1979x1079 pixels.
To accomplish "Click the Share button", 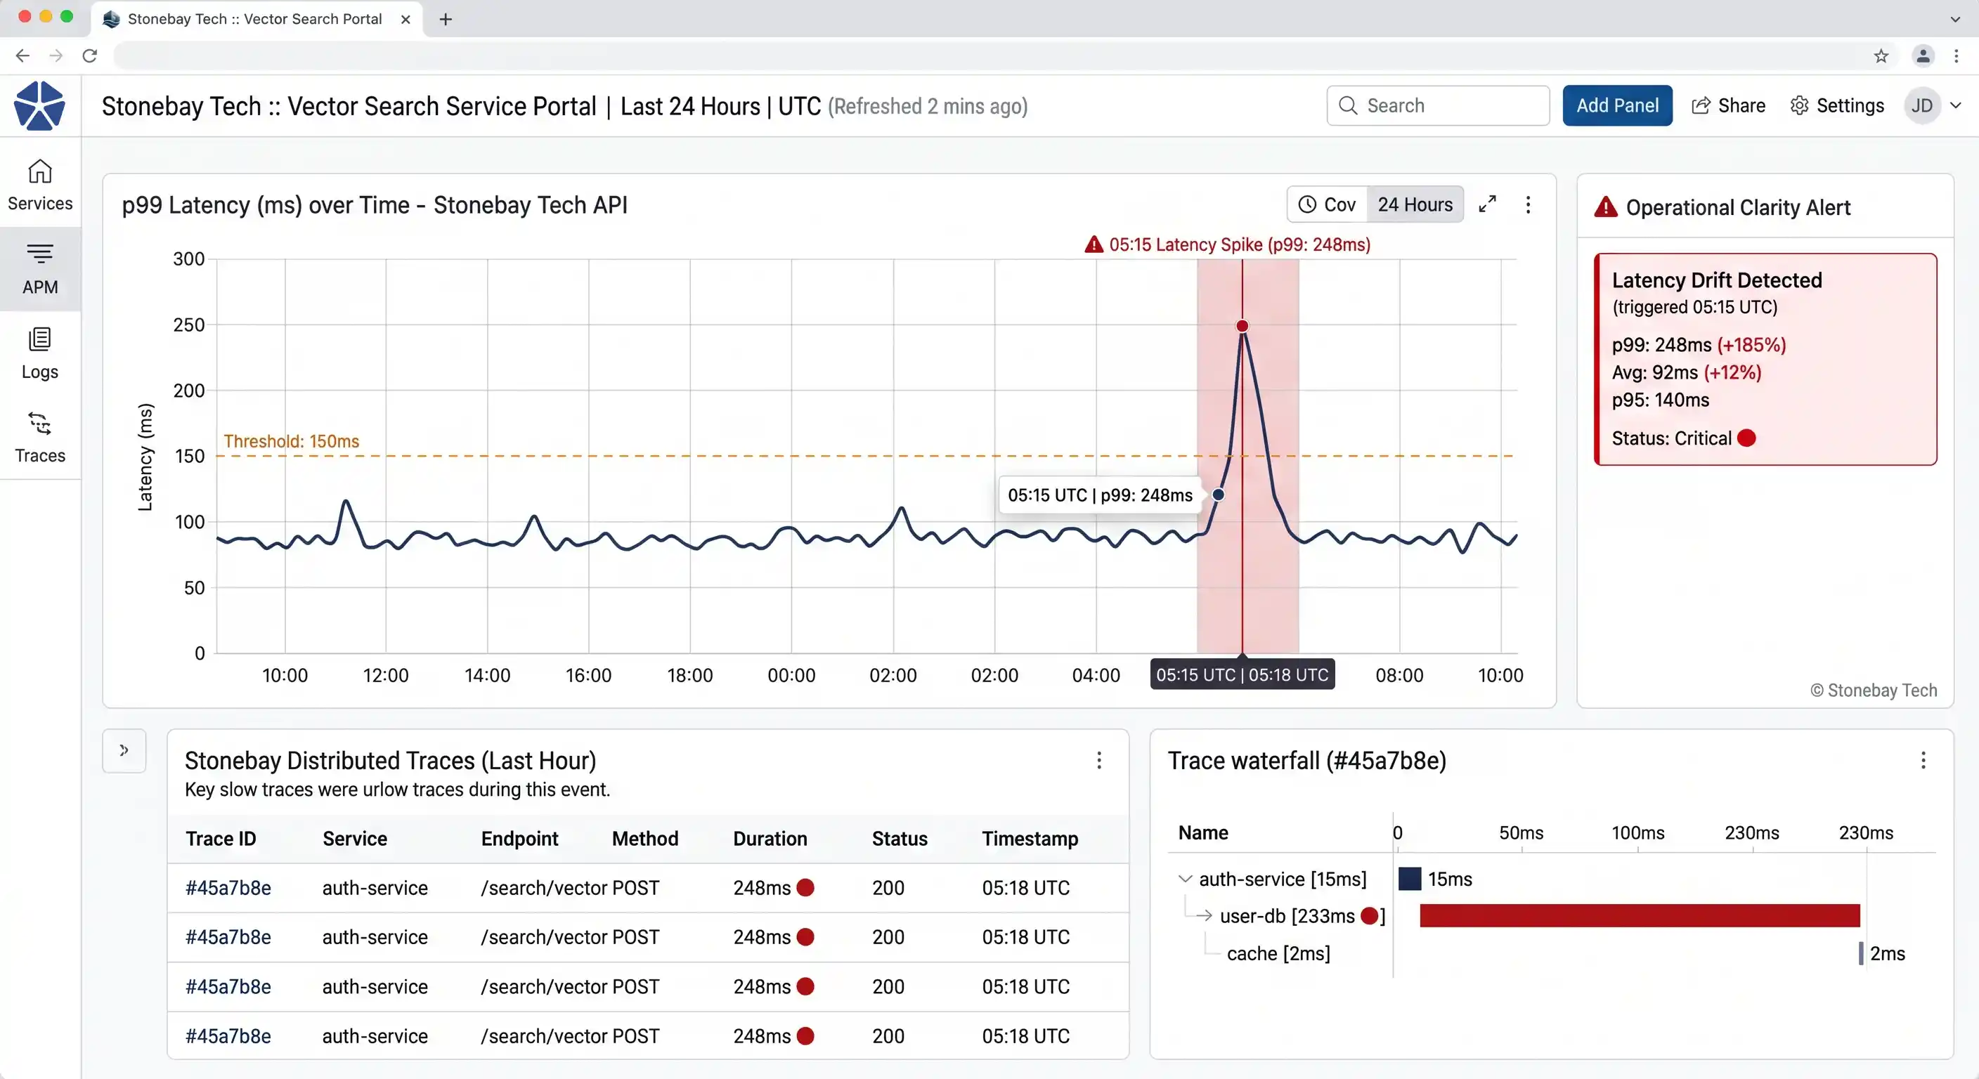I will point(1729,106).
